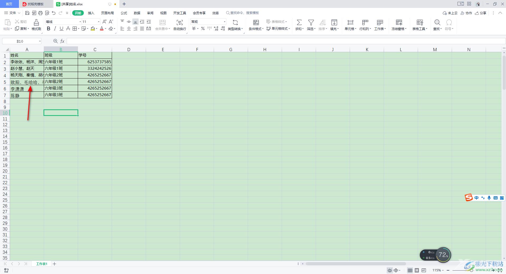Decrease cell indent

click(142, 22)
